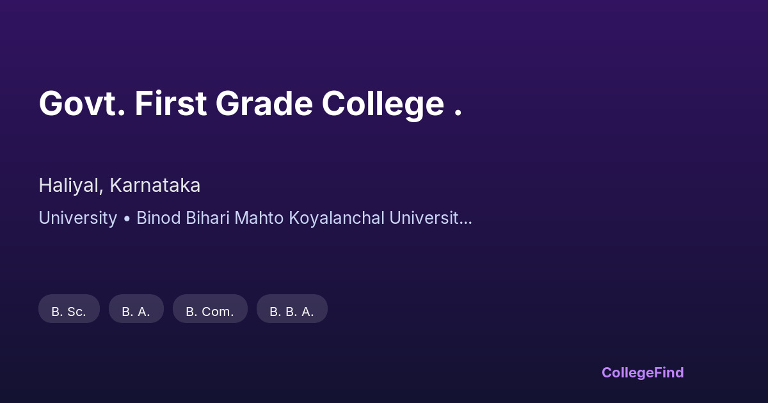Open the B. B. A. course pill

point(292,311)
